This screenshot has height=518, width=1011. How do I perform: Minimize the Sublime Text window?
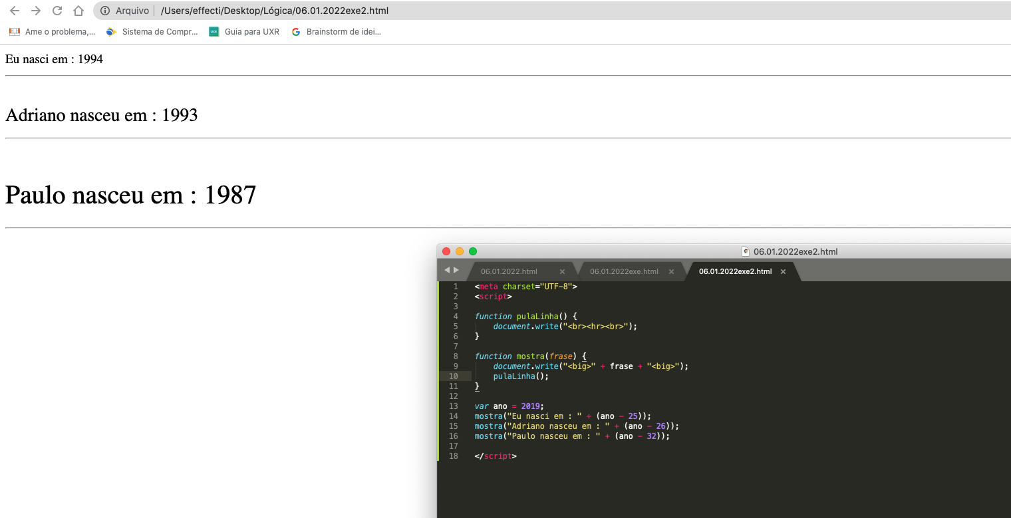(460, 251)
